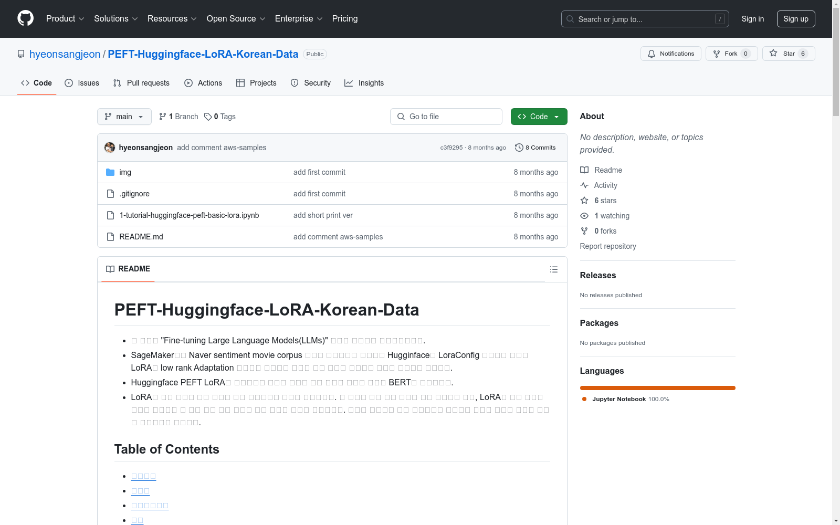Open the Insights tab
Image resolution: width=840 pixels, height=525 pixels.
[x=364, y=83]
